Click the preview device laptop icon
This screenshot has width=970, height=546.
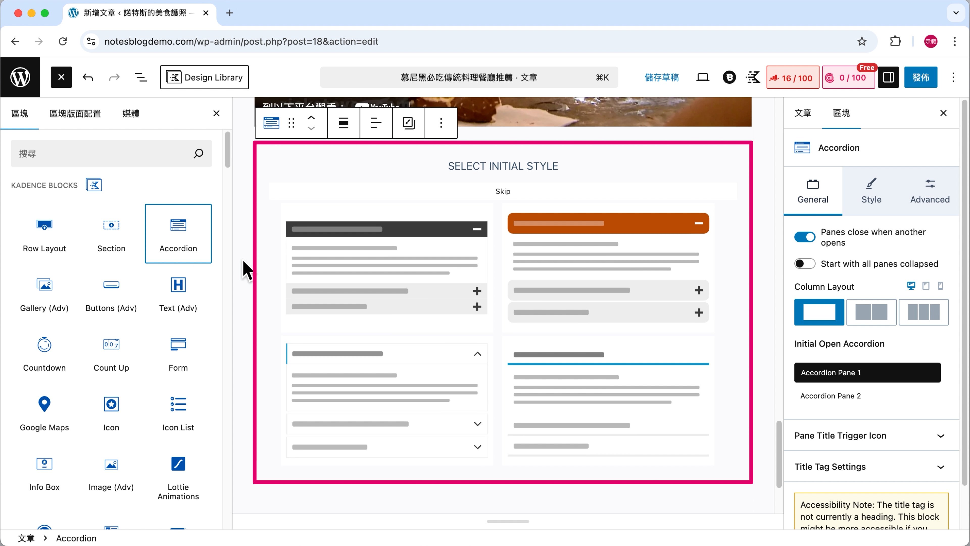click(x=703, y=78)
